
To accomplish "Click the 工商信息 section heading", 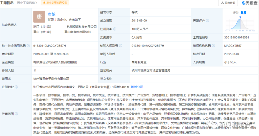I will coord(7,3).
